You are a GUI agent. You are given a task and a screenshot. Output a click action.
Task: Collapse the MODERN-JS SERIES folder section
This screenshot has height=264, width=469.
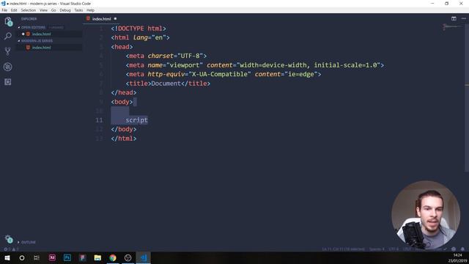pos(37,41)
